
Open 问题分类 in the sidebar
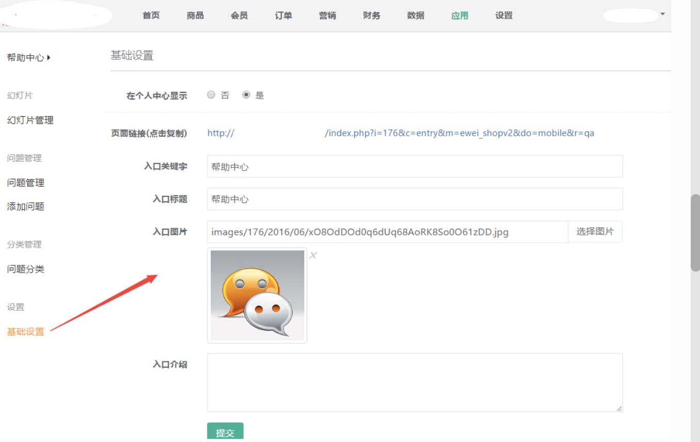pyautogui.click(x=26, y=269)
